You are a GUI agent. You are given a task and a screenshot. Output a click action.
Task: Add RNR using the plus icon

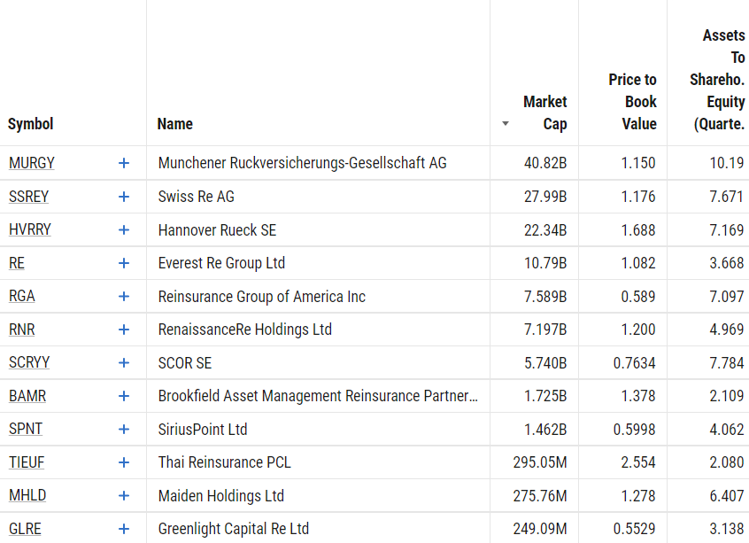124,330
